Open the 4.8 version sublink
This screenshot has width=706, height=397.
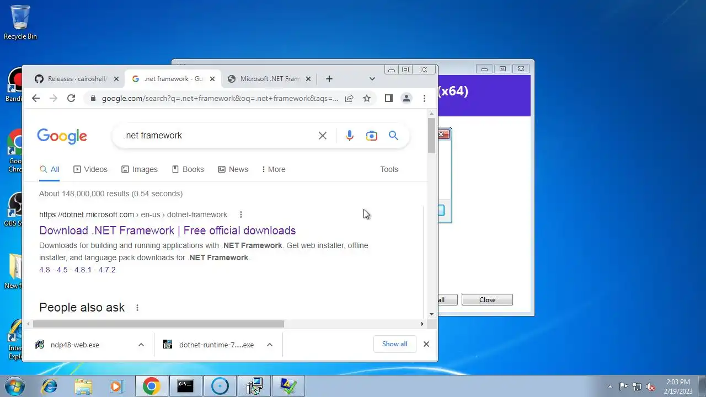[45, 270]
